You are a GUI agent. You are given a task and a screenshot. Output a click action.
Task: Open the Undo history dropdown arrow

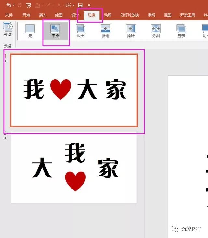pos(14,5)
